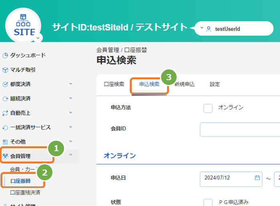Image resolution: width=280 pixels, height=206 pixels.
Task: Click the 申込日 start date field 2024/07/12
Action: coord(231,179)
